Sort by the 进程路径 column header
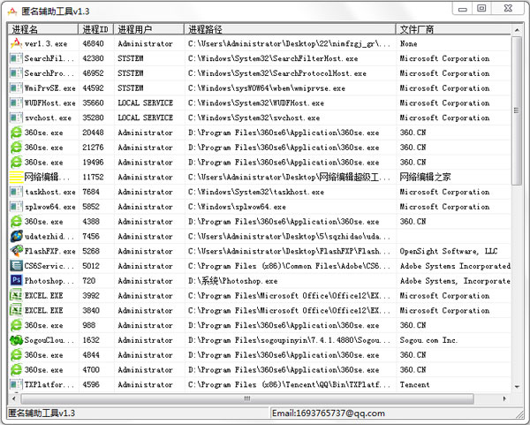 coord(290,29)
